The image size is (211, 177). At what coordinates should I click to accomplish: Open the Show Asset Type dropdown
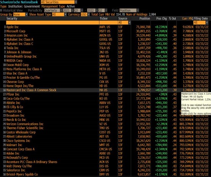pyautogui.click(x=59, y=14)
